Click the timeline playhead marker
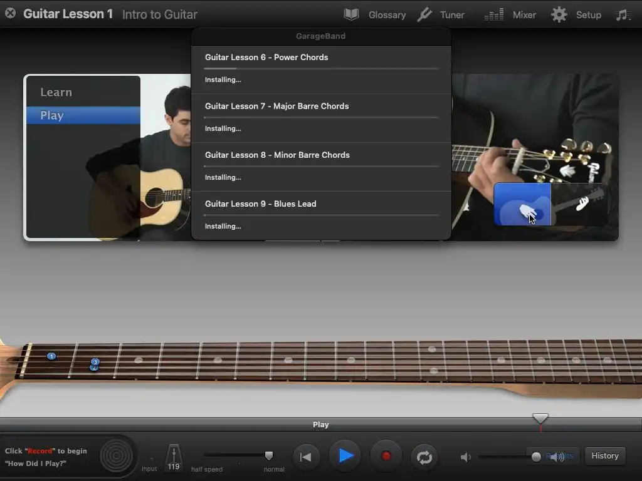The width and height of the screenshot is (642, 481). click(540, 419)
